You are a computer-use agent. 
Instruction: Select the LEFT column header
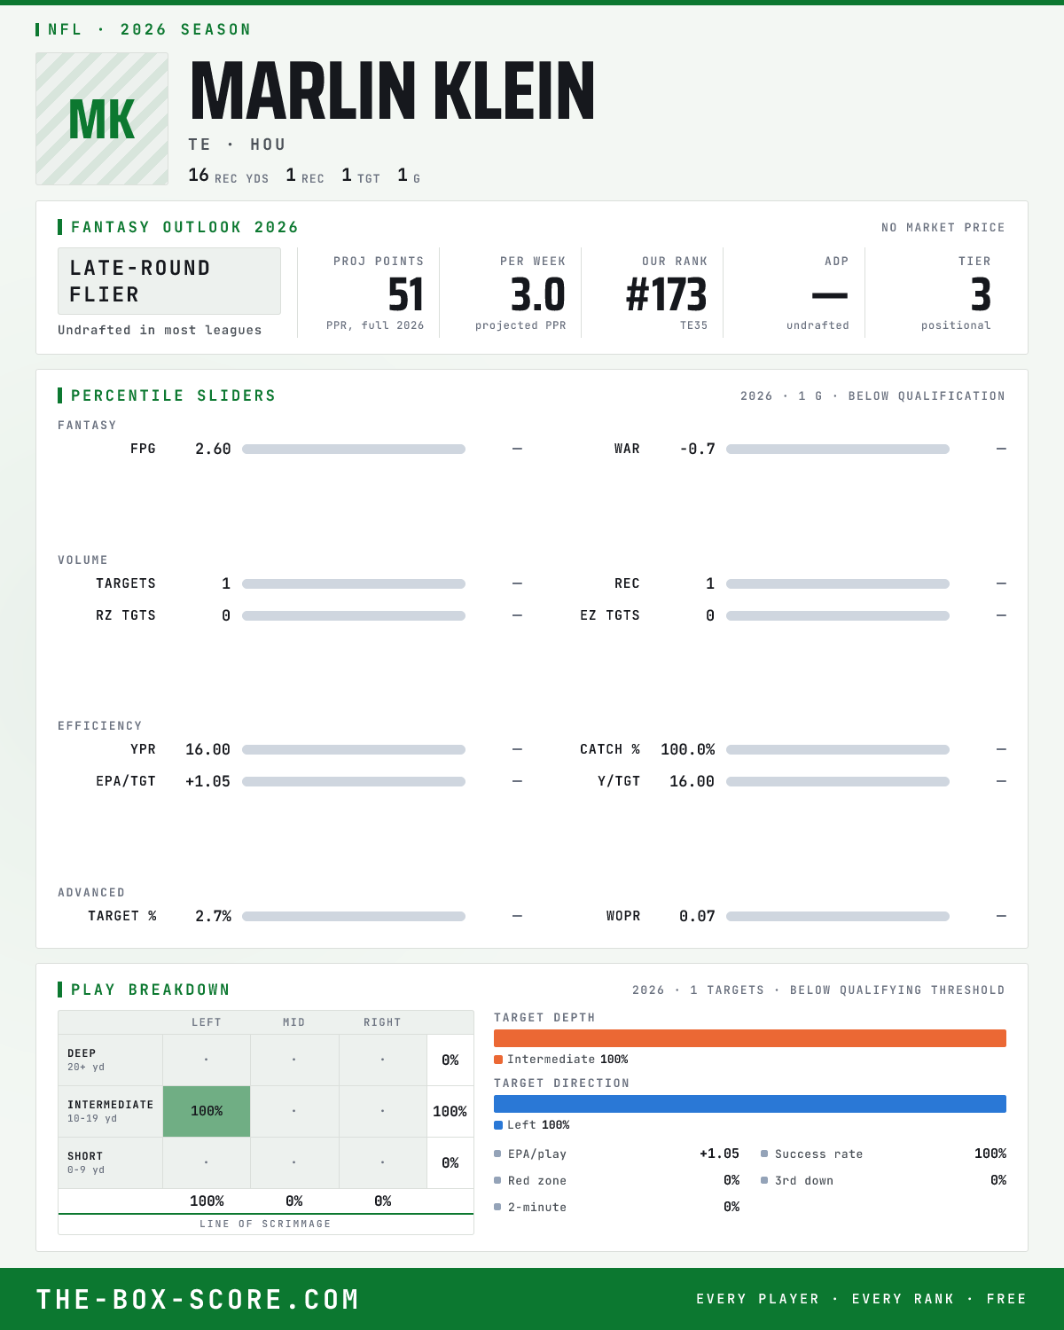tap(207, 1022)
